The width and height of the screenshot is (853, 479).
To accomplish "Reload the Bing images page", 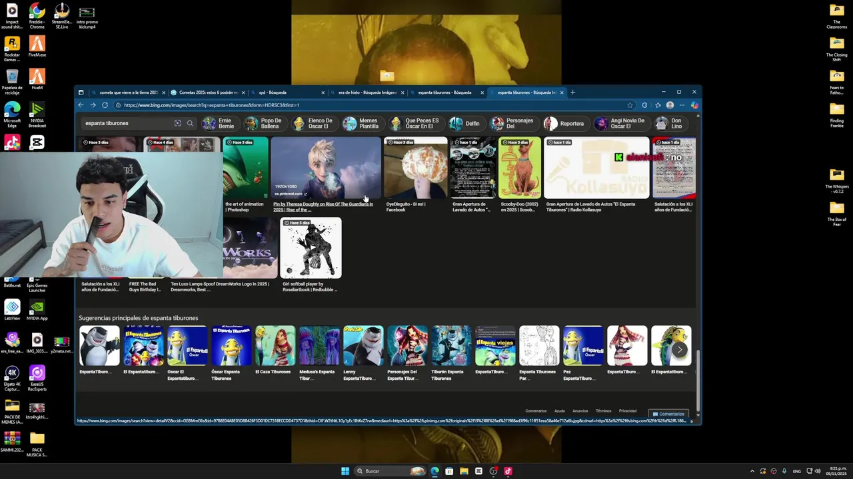I will coord(105,105).
